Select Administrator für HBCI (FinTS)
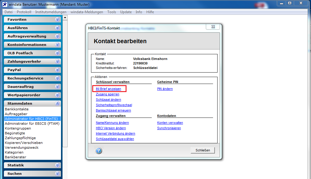Viewport: 311px width, 179px height. point(32,119)
